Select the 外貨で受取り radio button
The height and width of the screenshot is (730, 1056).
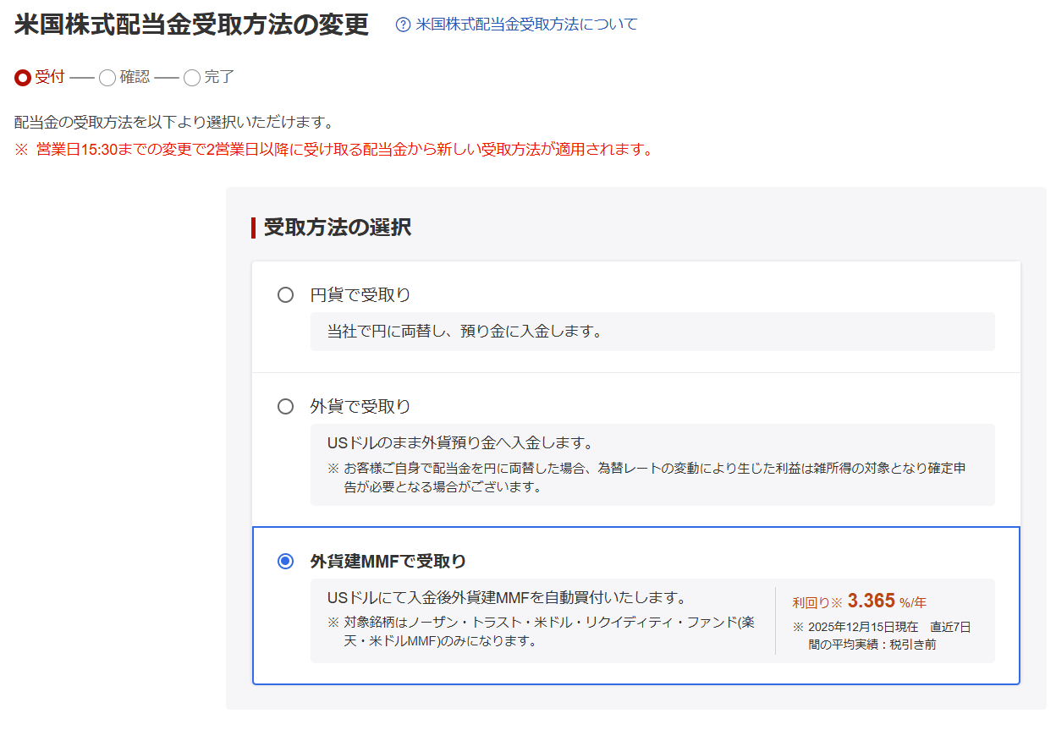[286, 407]
